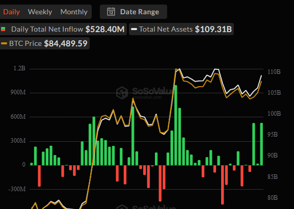Click the 300M left axis label
The width and height of the screenshot is (294, 209).
[x=18, y=141]
